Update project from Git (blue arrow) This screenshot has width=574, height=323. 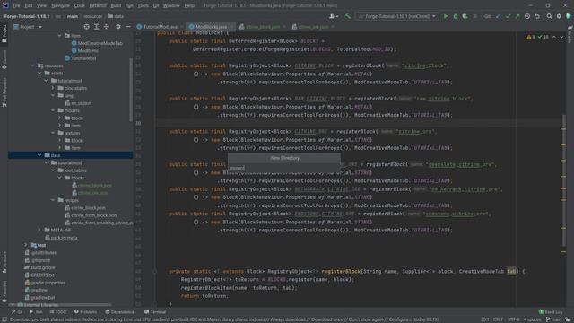(499, 16)
